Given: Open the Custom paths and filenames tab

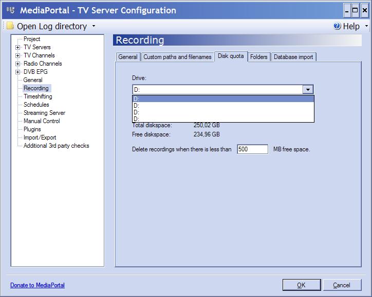Looking at the screenshot, I should click(x=177, y=57).
